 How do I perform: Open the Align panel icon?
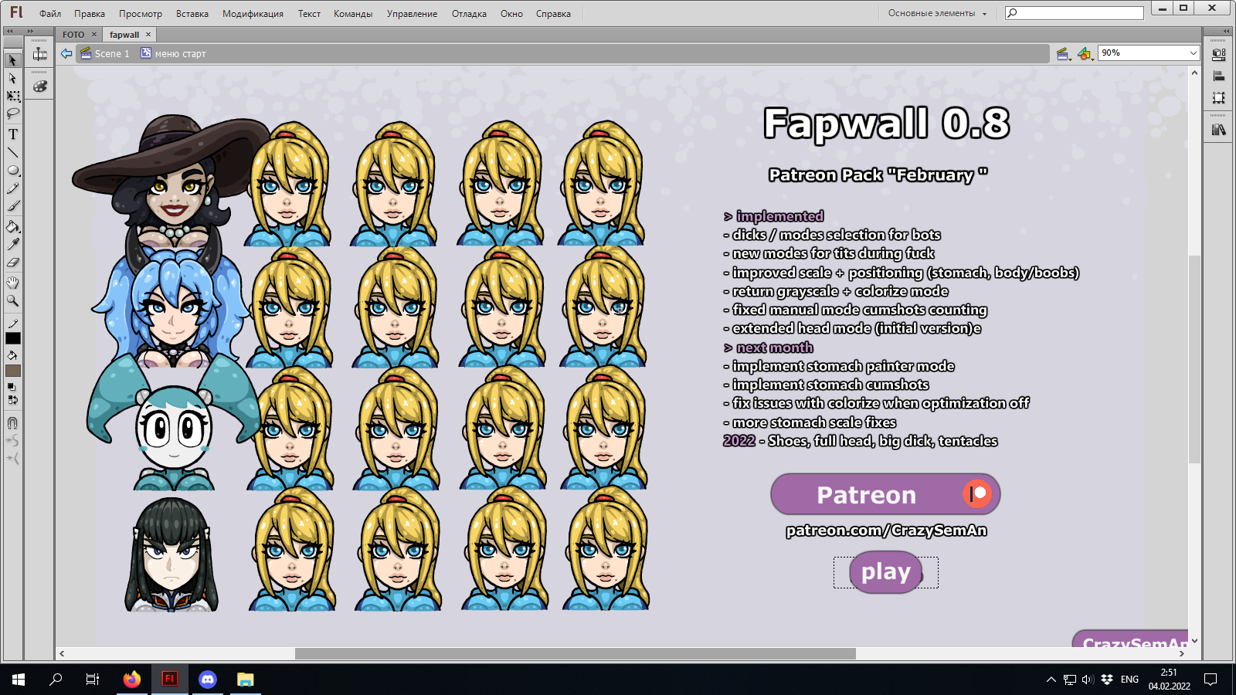pyautogui.click(x=1219, y=76)
